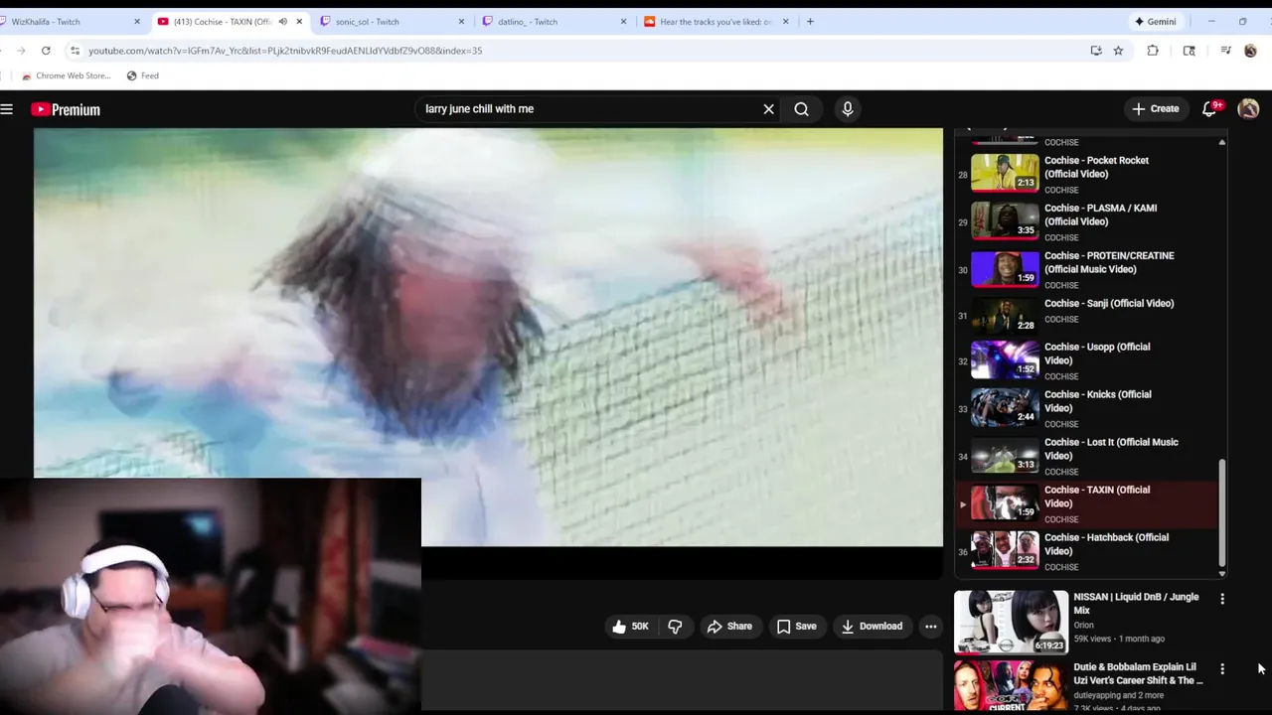
Task: Play Cochise - Sanji from playlist
Action: pyautogui.click(x=1088, y=315)
